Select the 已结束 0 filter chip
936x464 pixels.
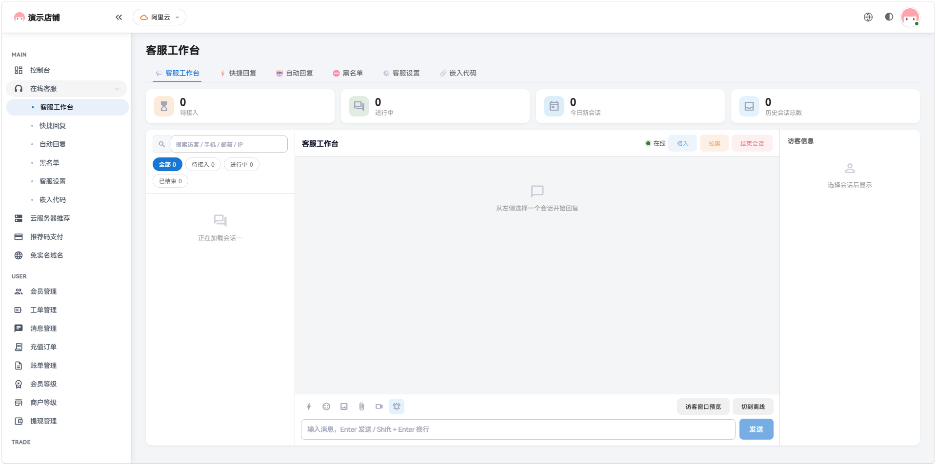tap(170, 181)
